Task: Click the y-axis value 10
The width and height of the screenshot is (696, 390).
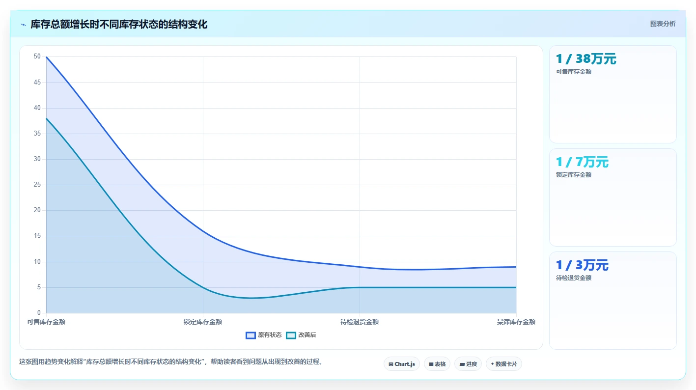Action: click(37, 262)
